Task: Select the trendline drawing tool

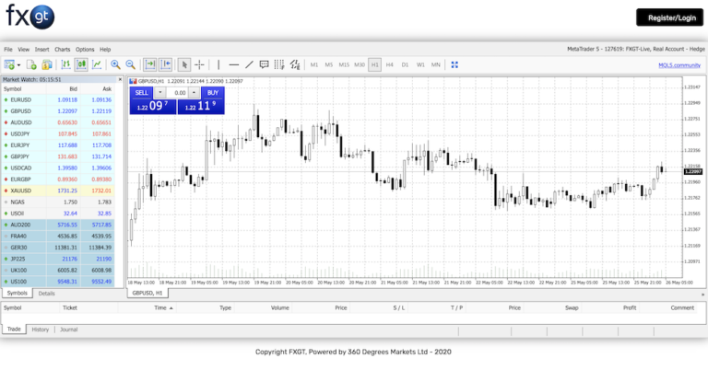Action: [x=249, y=64]
